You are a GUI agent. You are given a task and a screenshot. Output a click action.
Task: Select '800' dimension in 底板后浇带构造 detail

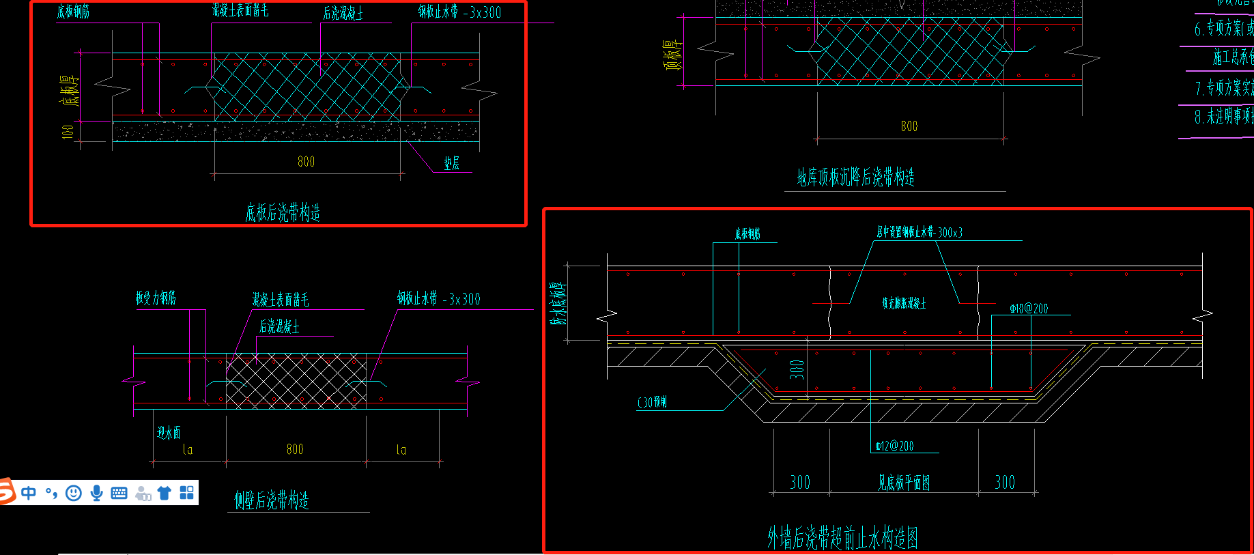coord(306,162)
